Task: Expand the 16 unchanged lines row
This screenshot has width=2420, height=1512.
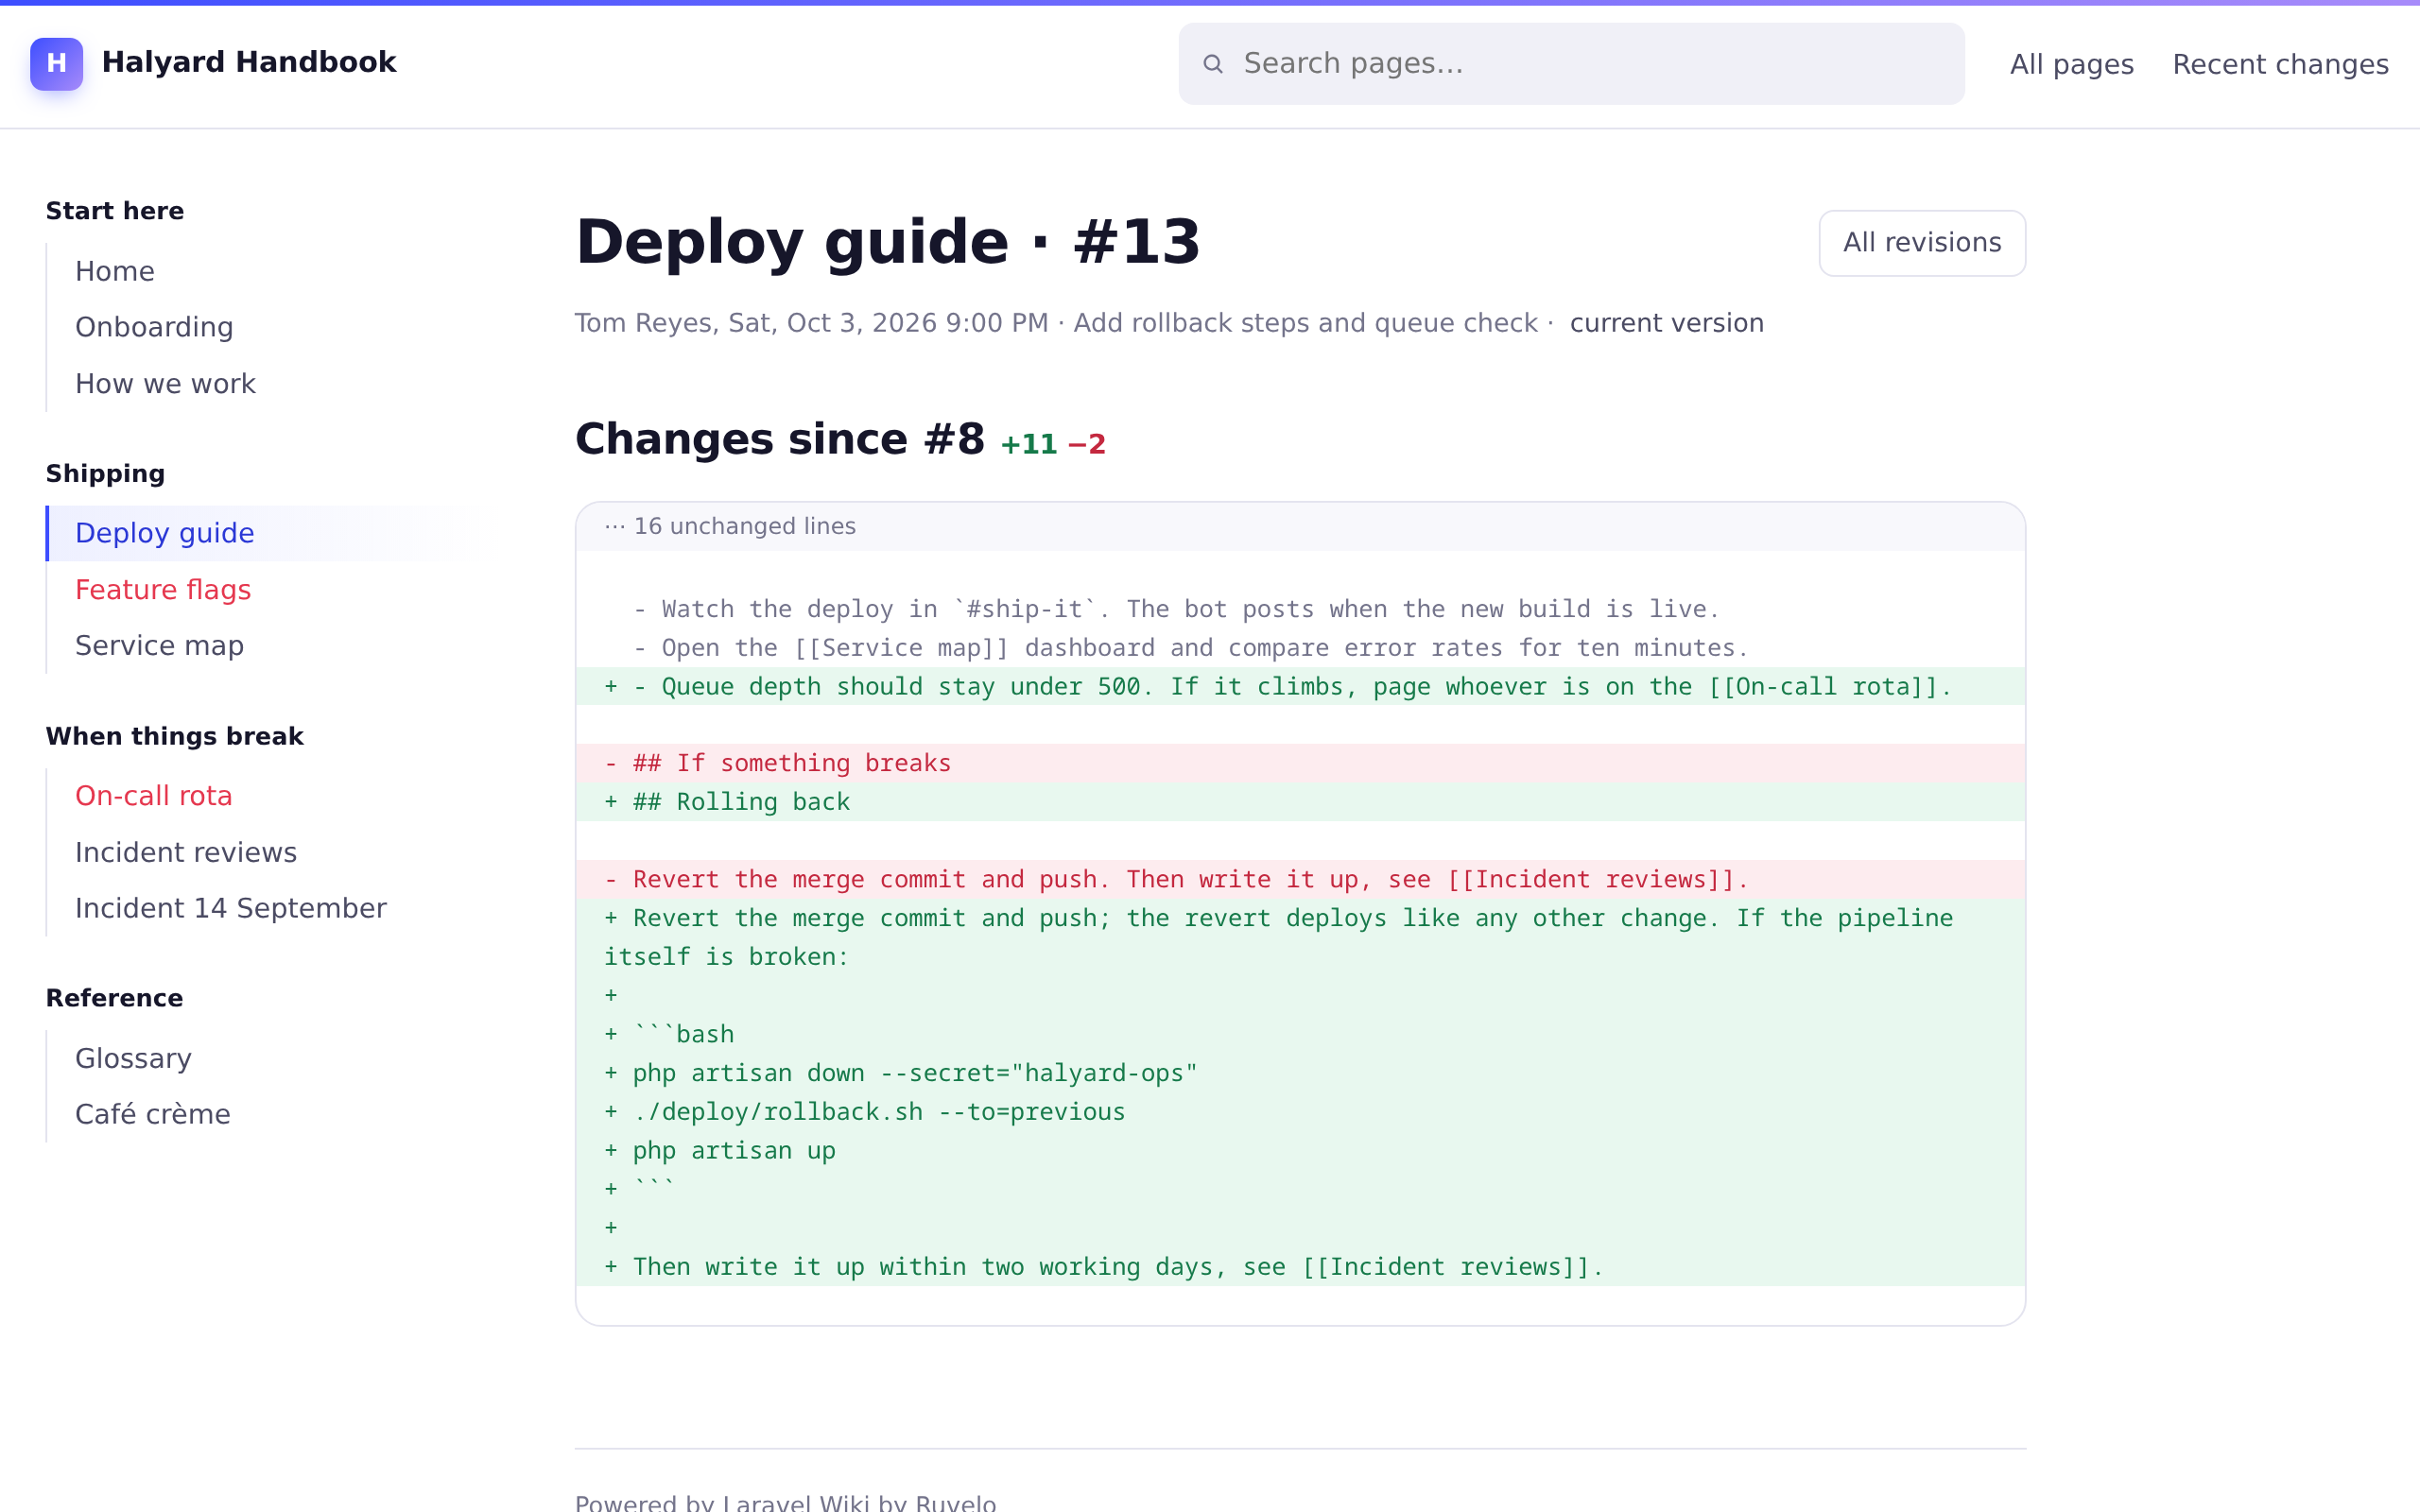Action: (x=1300, y=526)
